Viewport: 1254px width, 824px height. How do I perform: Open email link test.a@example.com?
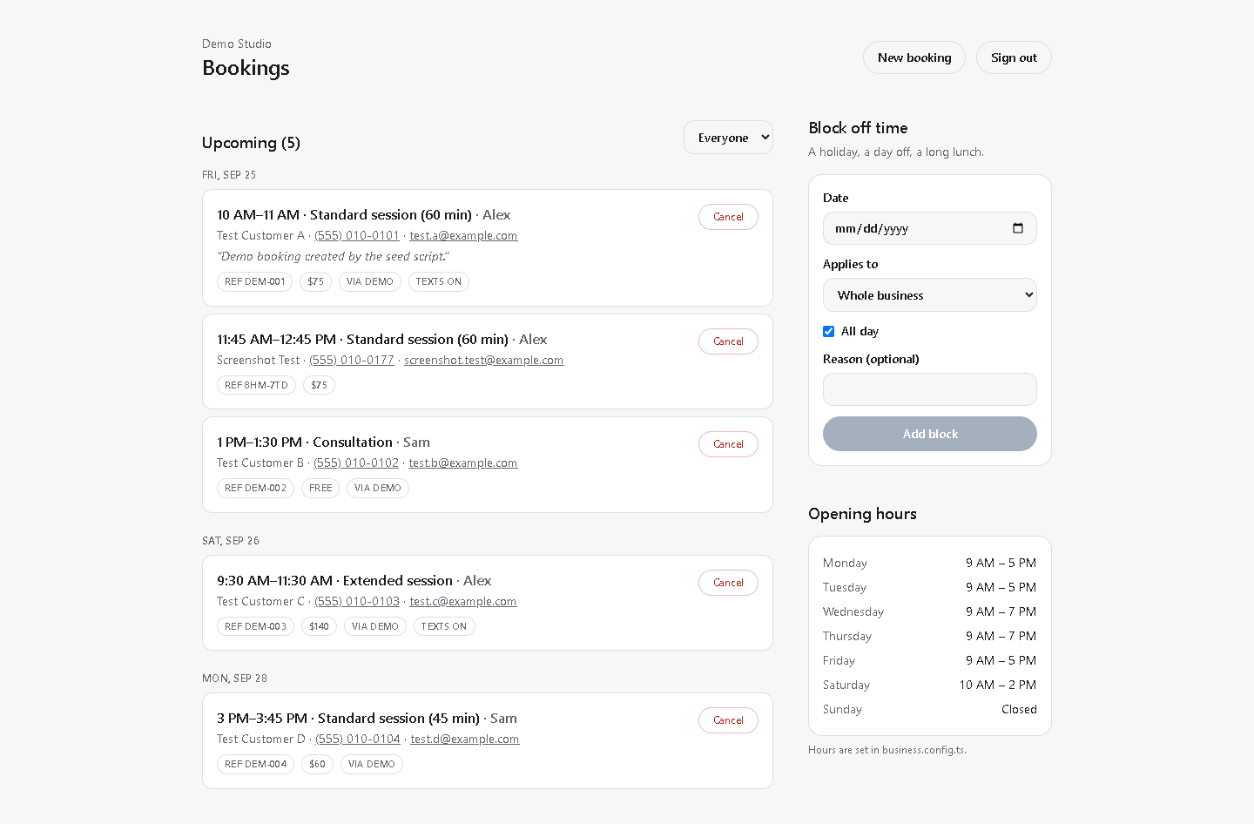point(463,235)
